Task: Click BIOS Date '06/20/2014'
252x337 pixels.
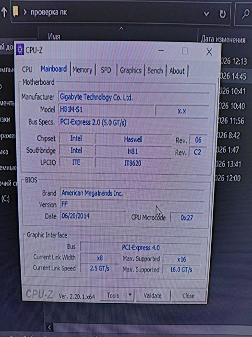Action: tap(93, 216)
